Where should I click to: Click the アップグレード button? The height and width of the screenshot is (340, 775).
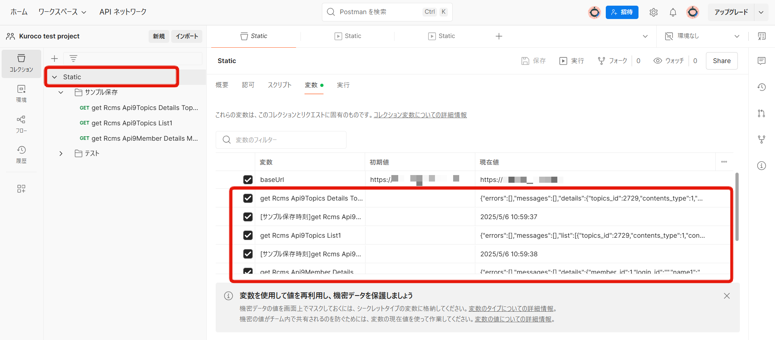(x=731, y=13)
